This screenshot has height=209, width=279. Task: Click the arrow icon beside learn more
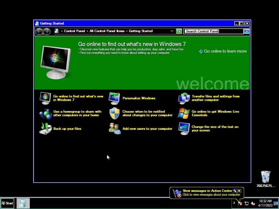pos(201,51)
